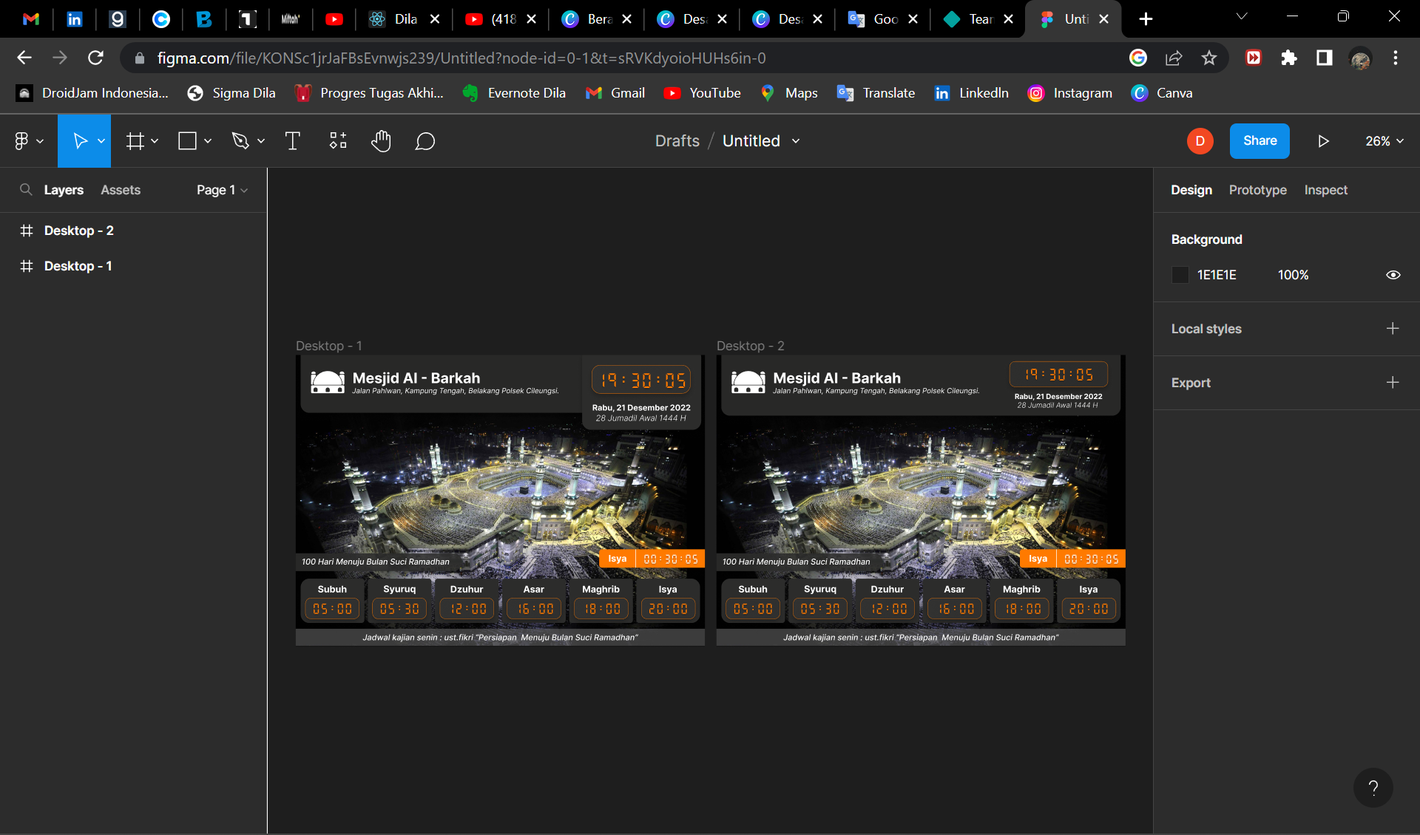Add a new Export setting
Viewport: 1420px width, 835px height.
tap(1392, 383)
